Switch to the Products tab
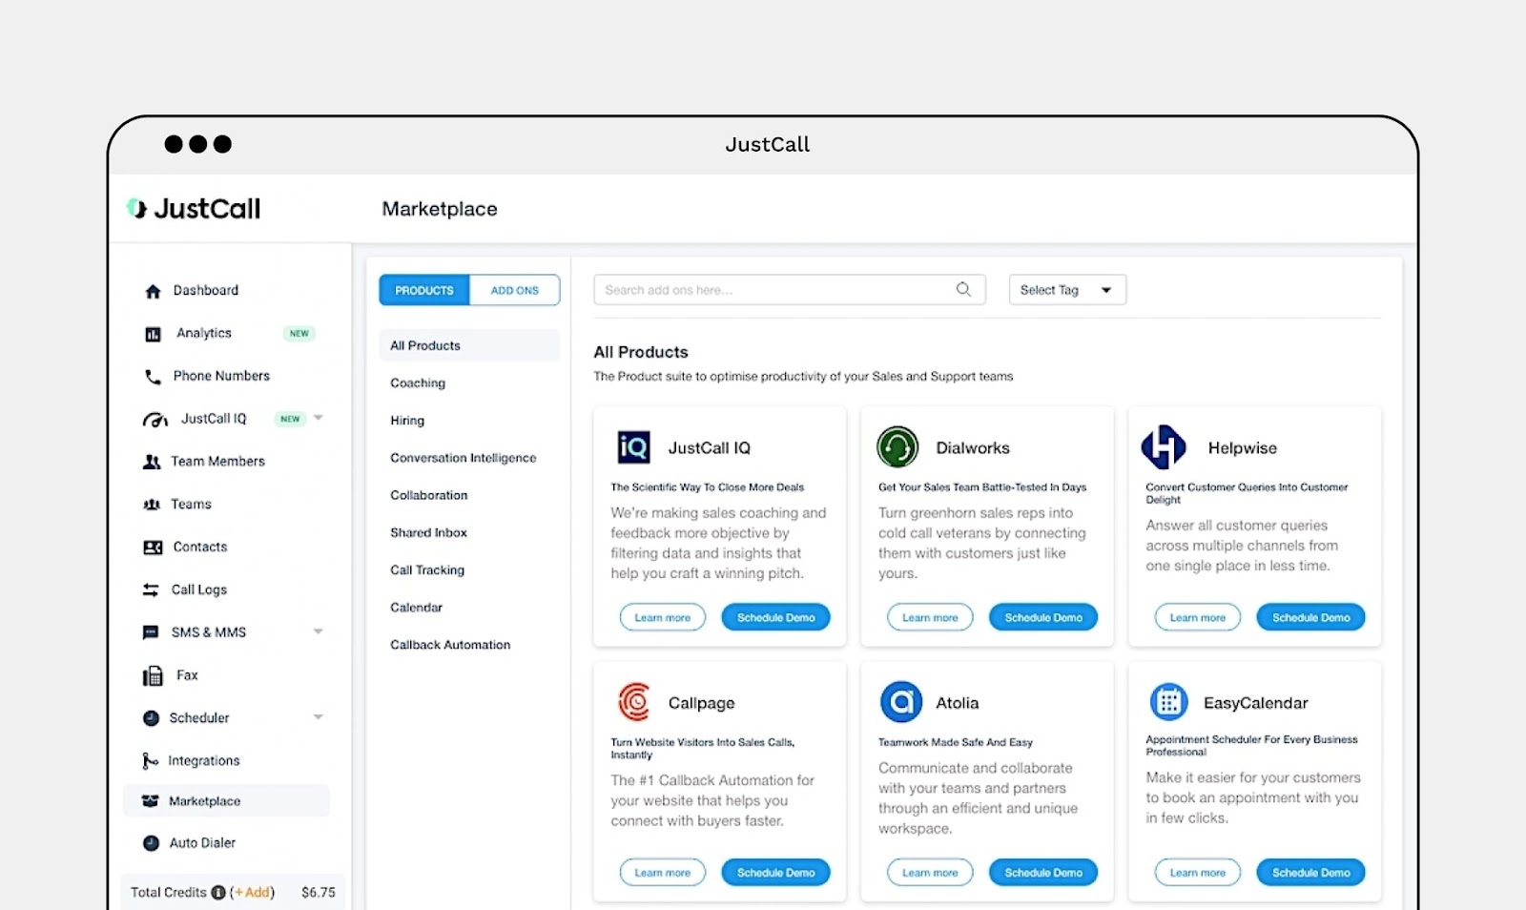 (x=424, y=290)
